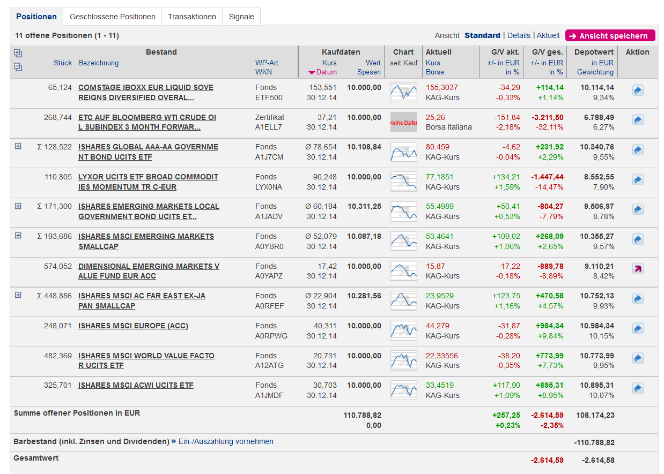The width and height of the screenshot is (664, 474).
Task: Expand iShares Emerging Markets Local Government Bond
Action: [x=18, y=206]
